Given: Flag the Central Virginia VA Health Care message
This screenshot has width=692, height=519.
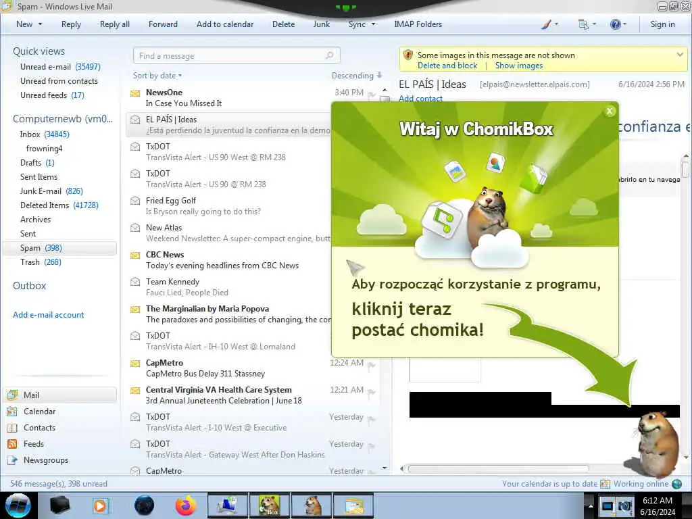Looking at the screenshot, I should (372, 393).
